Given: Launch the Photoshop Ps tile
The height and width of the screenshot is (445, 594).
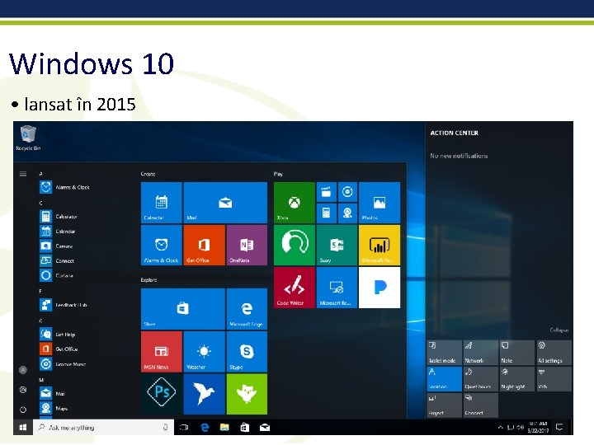Looking at the screenshot, I should pyautogui.click(x=162, y=394).
